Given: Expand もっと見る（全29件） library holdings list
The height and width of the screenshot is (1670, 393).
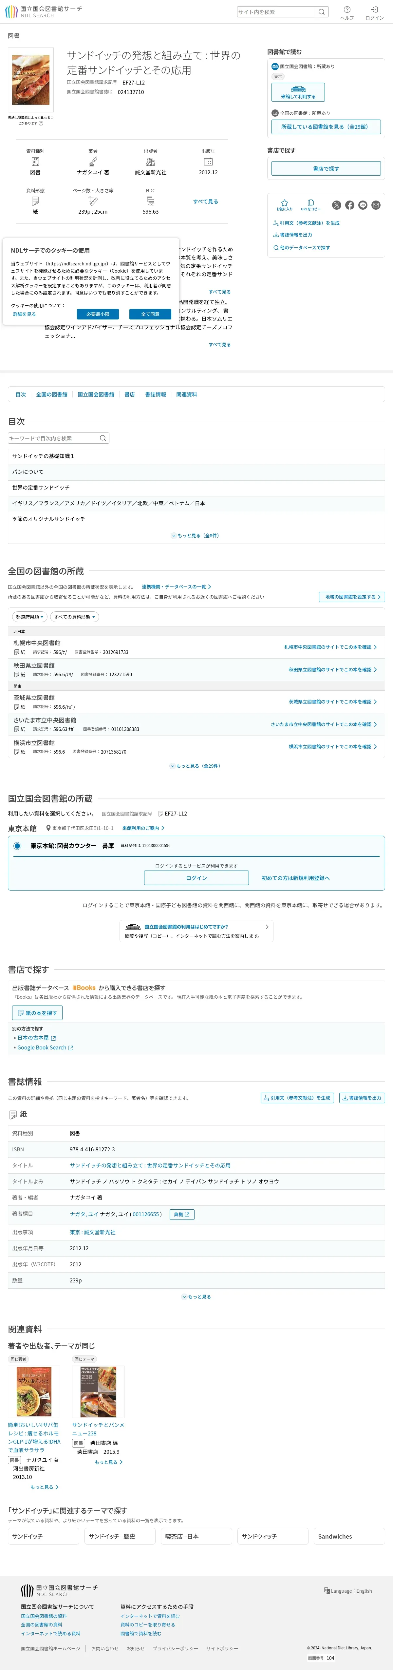Looking at the screenshot, I should pos(195,766).
